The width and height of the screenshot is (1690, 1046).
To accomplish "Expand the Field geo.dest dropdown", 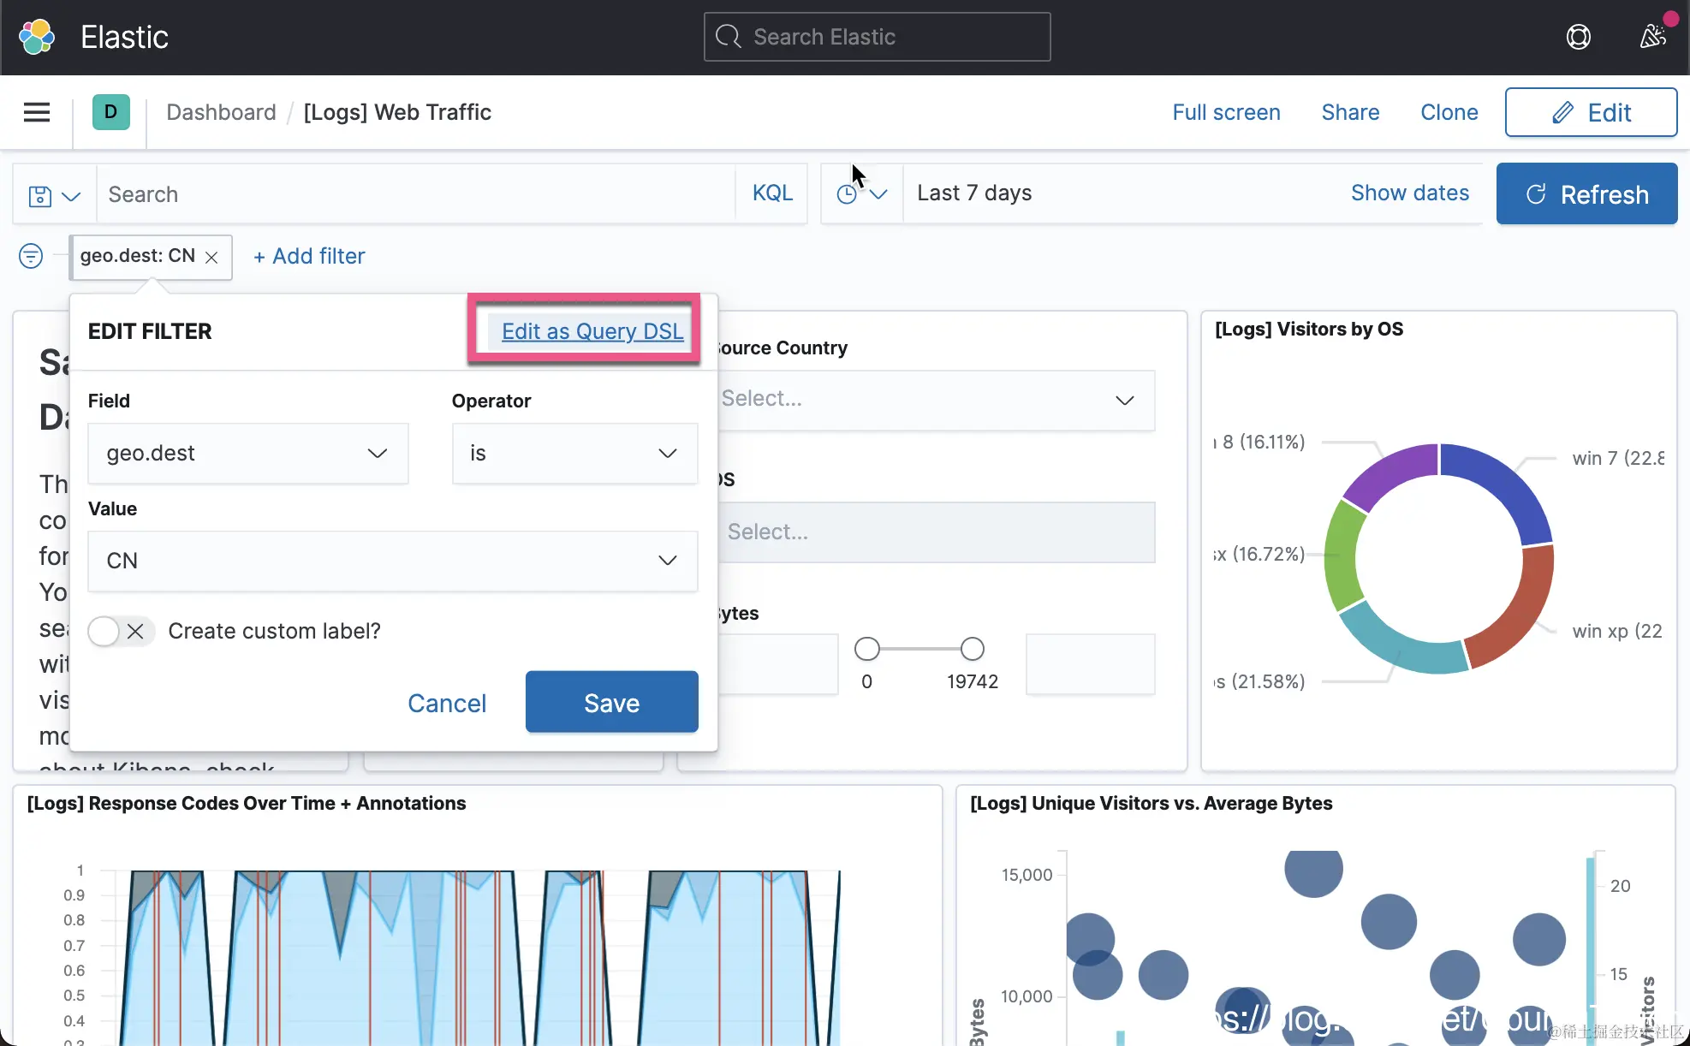I will tap(248, 454).
